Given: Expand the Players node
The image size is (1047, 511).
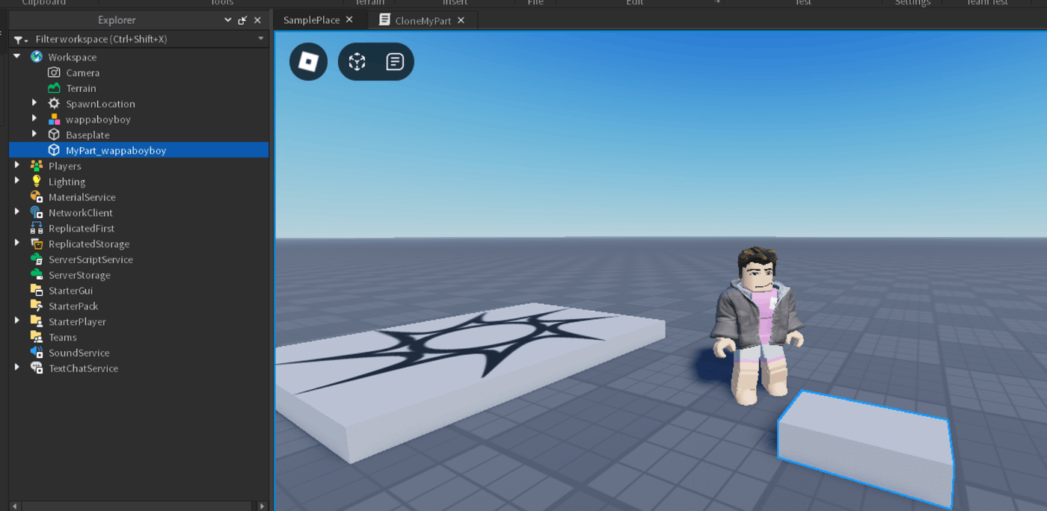Looking at the screenshot, I should pos(16,166).
